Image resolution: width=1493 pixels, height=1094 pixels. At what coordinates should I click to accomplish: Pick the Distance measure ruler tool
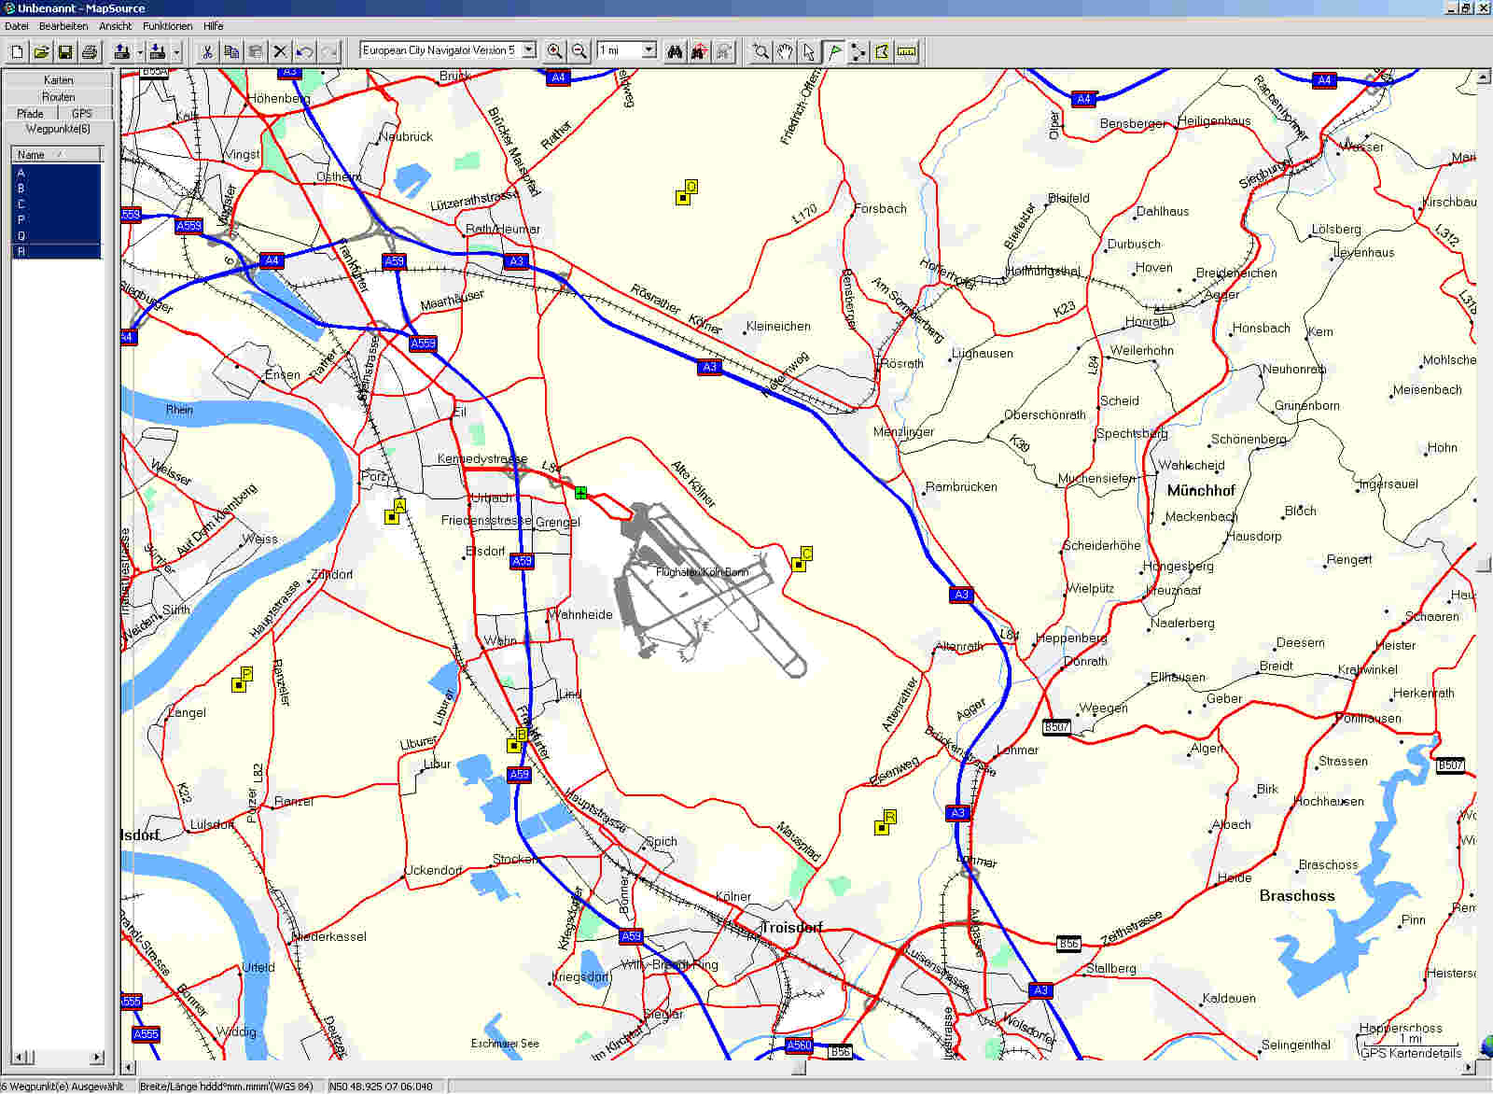906,51
